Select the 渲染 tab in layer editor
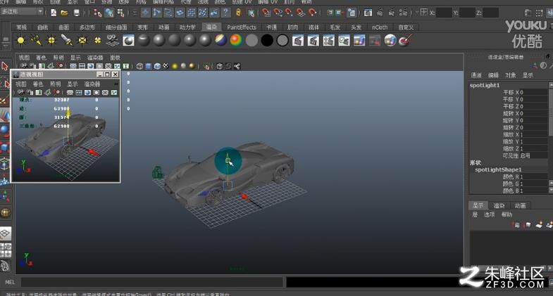 click(x=499, y=205)
